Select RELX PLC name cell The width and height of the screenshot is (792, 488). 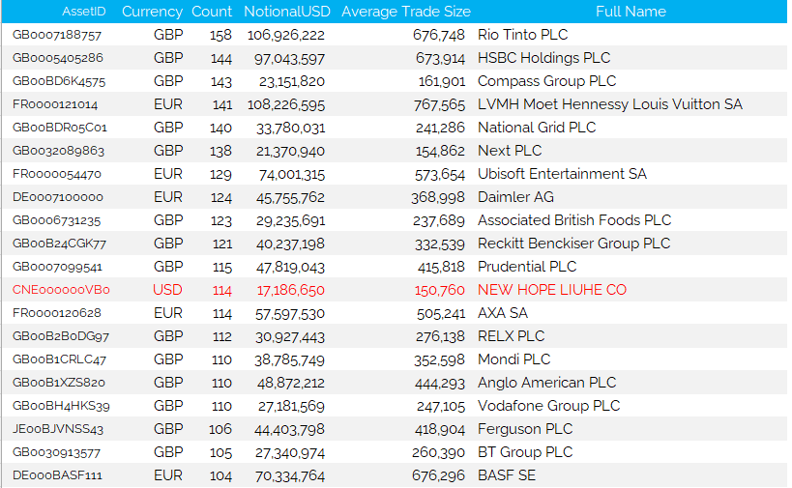point(512,336)
